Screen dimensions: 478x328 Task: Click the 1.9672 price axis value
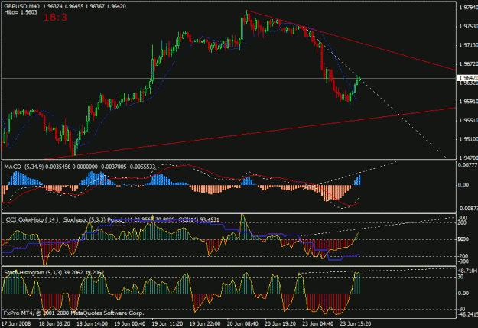click(468, 64)
